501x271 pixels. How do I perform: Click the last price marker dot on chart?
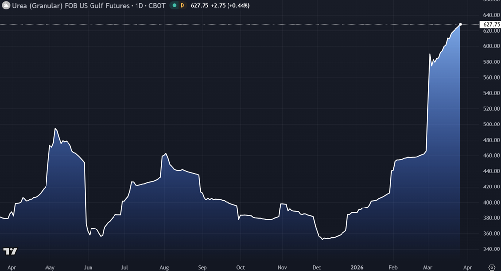point(460,24)
